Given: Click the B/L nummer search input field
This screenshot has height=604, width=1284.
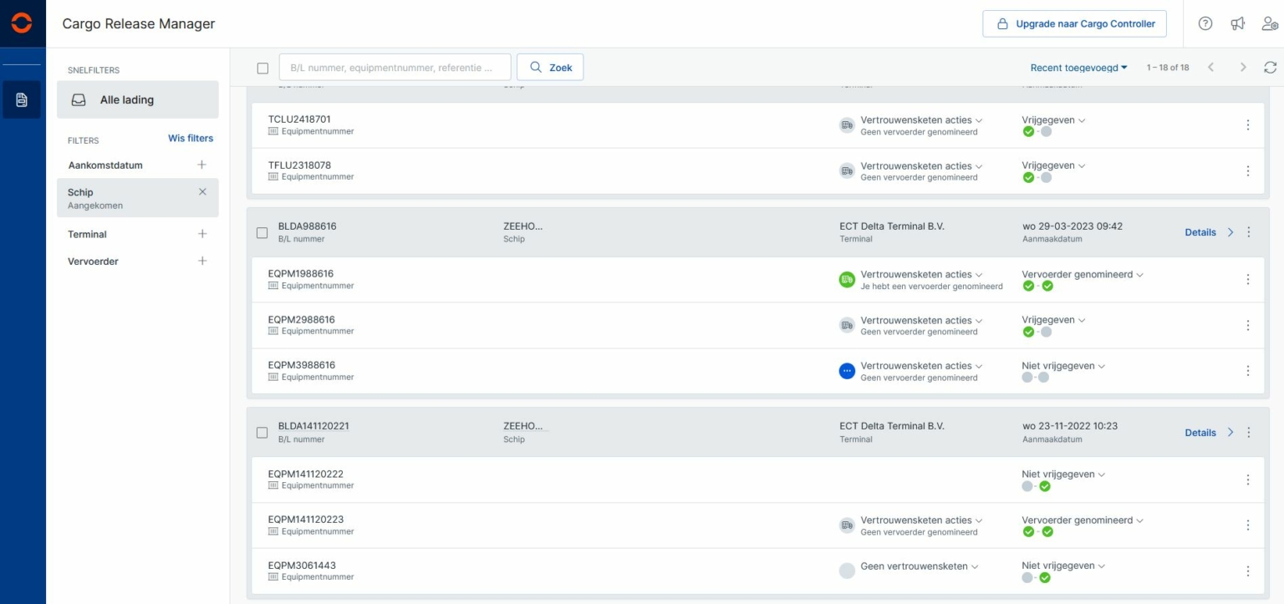Looking at the screenshot, I should (395, 67).
